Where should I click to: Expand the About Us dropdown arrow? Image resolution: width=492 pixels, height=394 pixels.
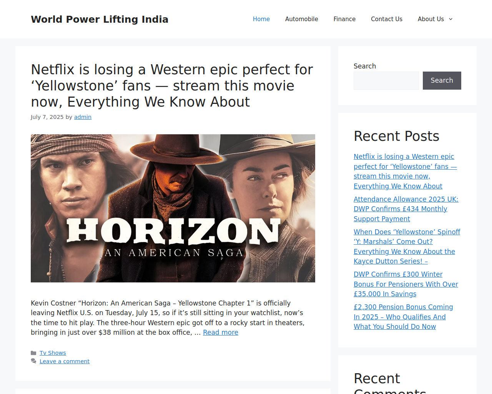coord(450,19)
